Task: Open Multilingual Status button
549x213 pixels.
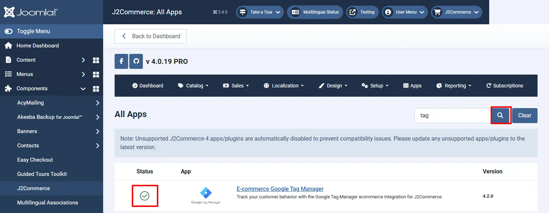Action: 315,12
